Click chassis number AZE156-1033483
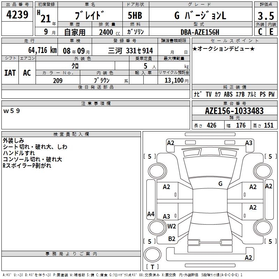 pos(234,111)
